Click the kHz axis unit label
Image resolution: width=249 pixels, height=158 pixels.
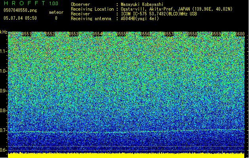point(4,32)
